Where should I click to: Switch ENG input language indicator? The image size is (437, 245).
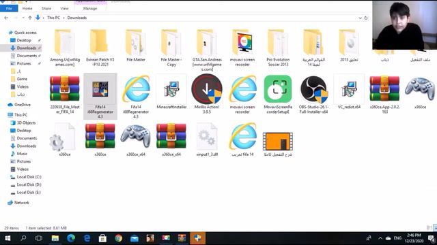point(397,238)
